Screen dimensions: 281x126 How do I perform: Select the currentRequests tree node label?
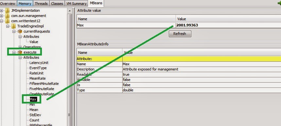pos(37,31)
